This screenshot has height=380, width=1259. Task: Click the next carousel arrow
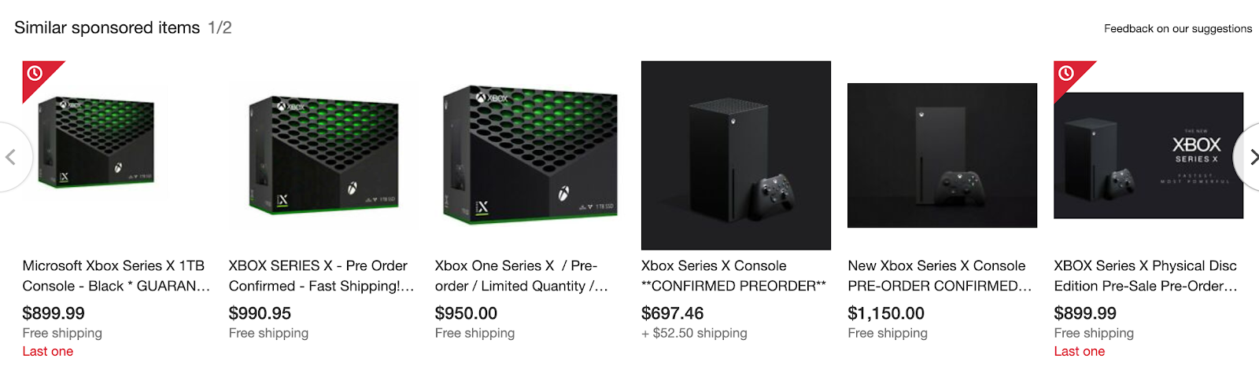(1251, 157)
